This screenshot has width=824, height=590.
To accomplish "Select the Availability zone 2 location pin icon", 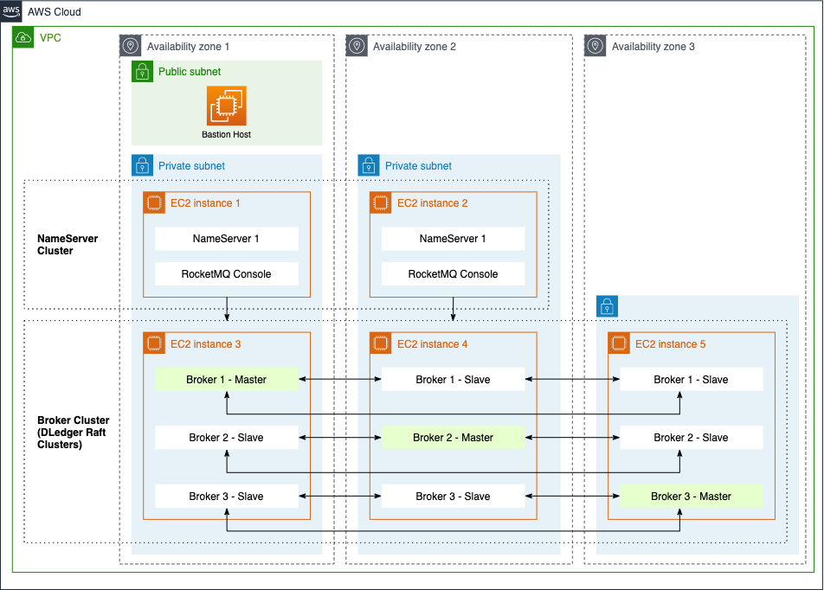I will pyautogui.click(x=357, y=46).
